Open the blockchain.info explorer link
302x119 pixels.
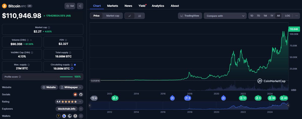tap(66, 109)
